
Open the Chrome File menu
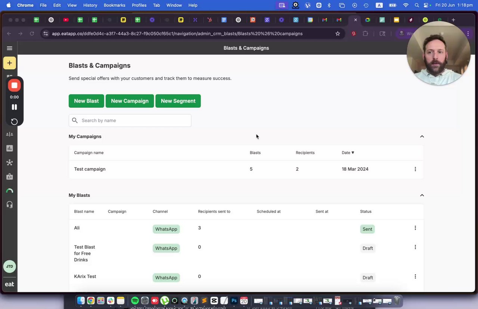click(43, 5)
